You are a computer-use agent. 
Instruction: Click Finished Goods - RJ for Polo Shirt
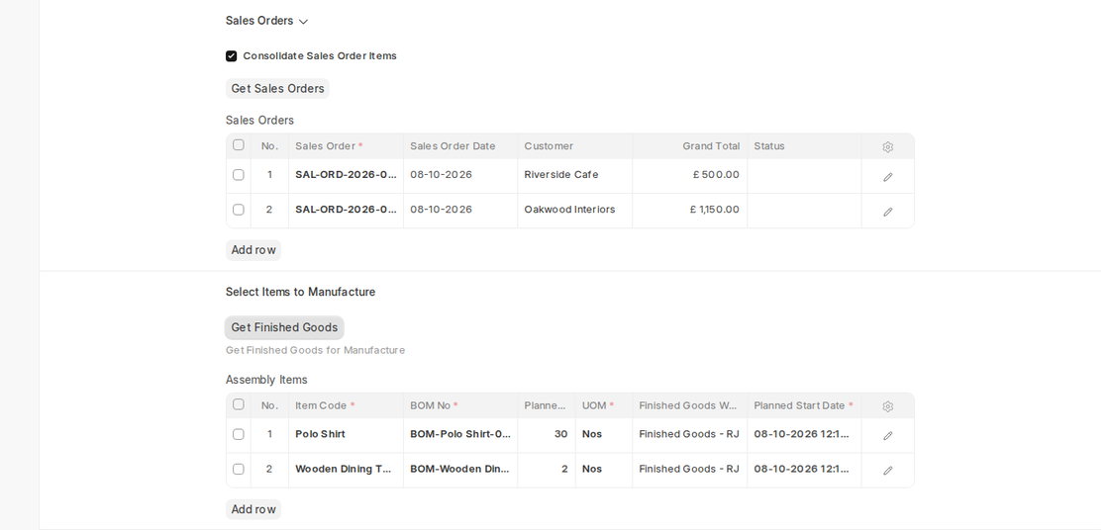click(x=689, y=434)
